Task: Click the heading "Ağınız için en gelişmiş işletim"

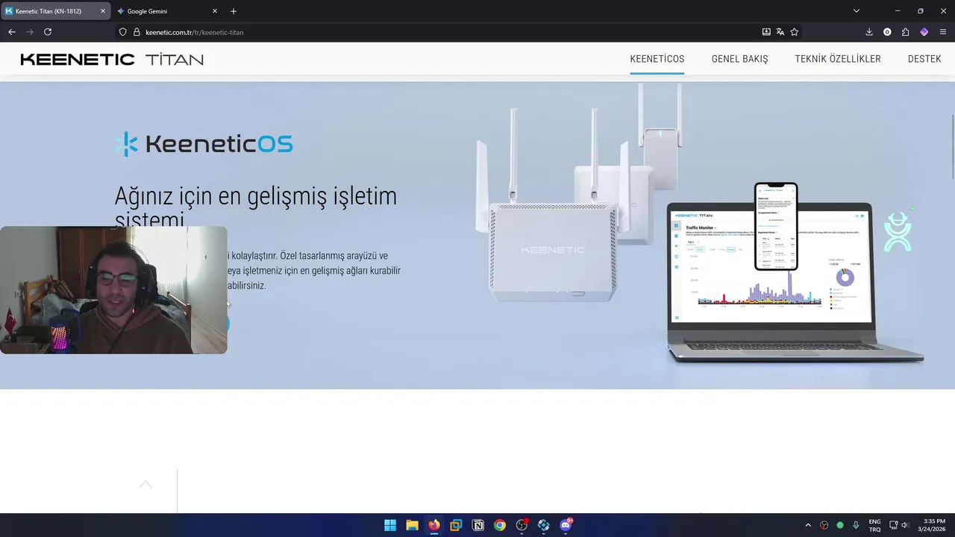Action: click(256, 196)
